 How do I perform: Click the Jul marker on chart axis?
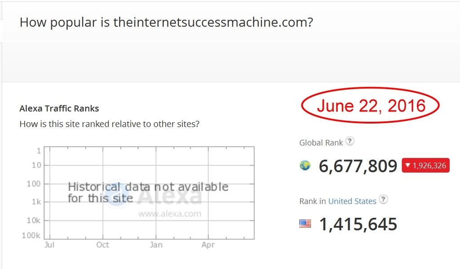click(x=49, y=245)
